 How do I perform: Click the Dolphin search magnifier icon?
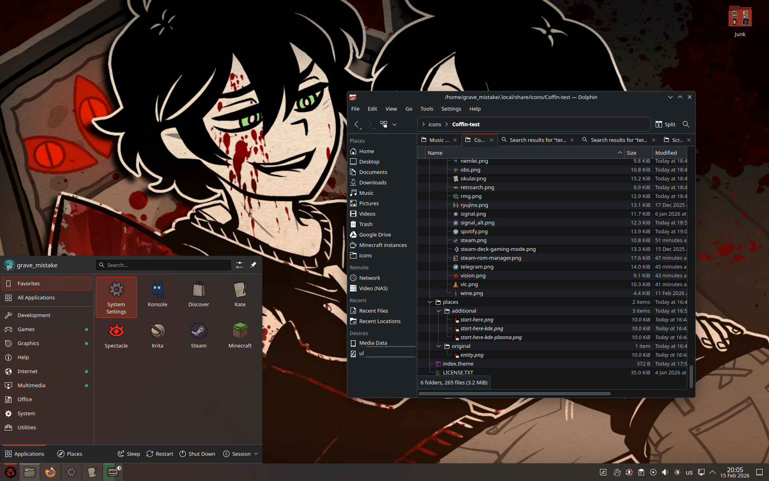coord(686,124)
